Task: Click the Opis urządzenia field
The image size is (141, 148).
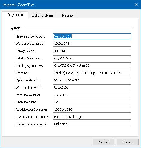Action: click(x=92, y=80)
